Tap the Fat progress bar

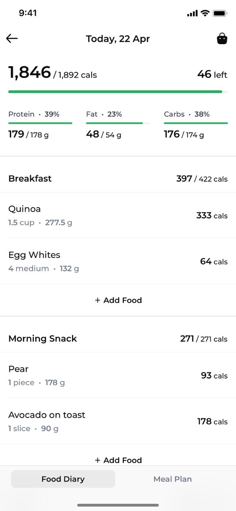118,123
